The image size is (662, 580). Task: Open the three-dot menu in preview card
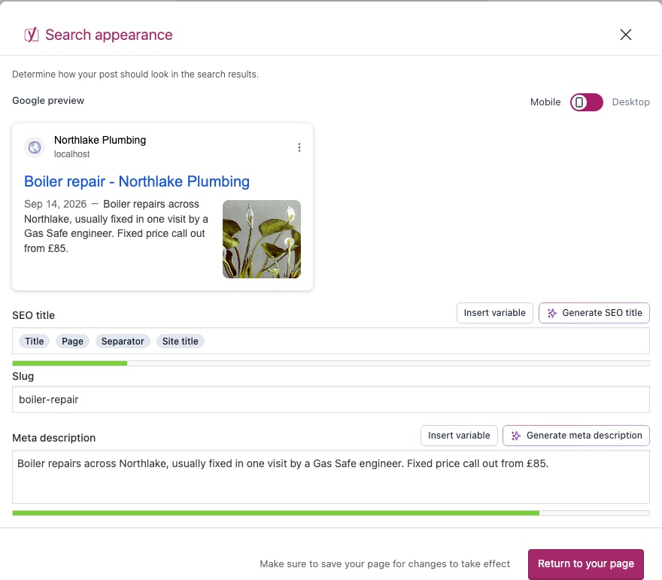pos(299,147)
